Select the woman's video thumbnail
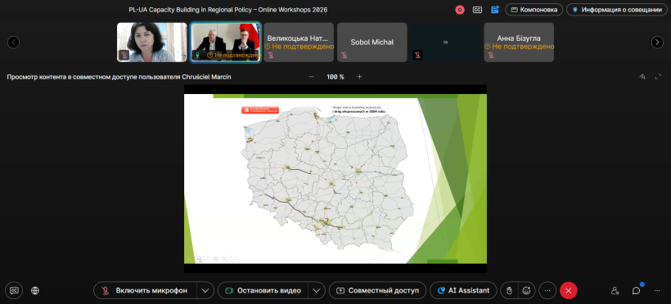671x304 pixels. [152, 42]
